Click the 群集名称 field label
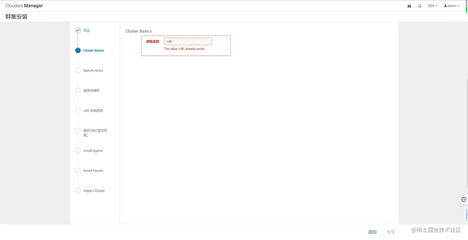The width and height of the screenshot is (468, 240). pos(153,41)
